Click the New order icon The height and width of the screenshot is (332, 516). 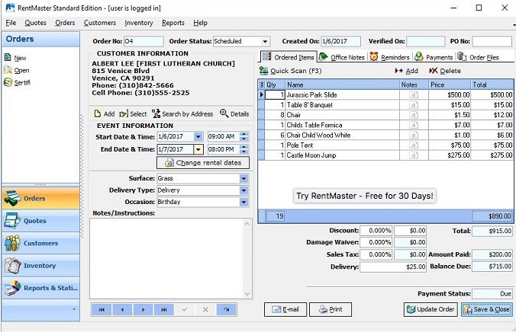[8, 57]
